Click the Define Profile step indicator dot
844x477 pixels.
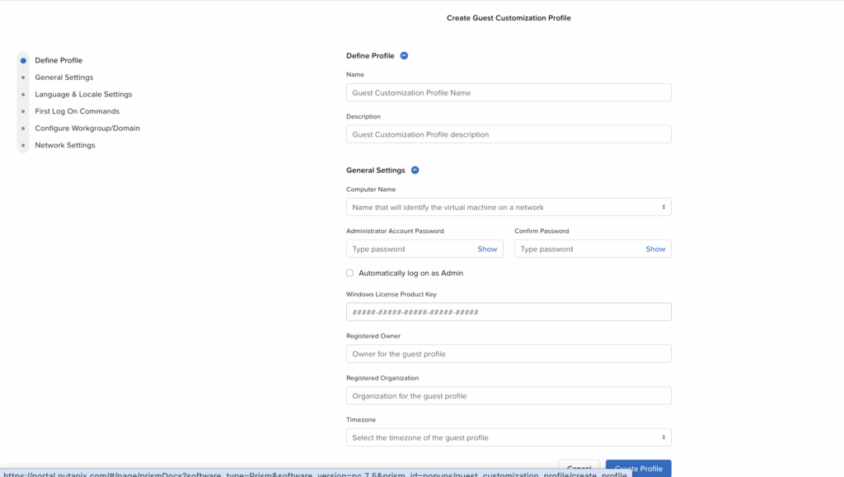click(23, 59)
